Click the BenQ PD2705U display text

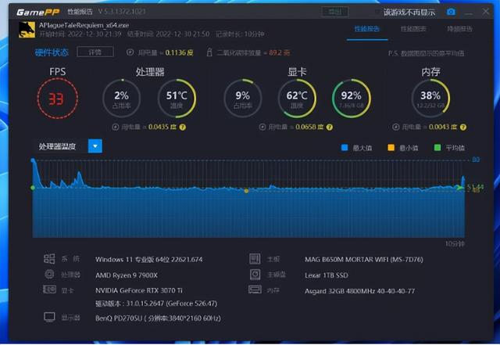coord(158,318)
